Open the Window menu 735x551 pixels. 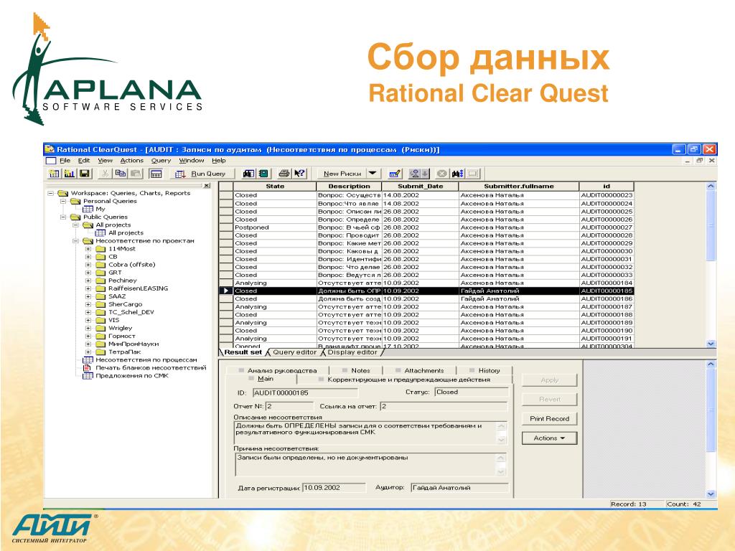tap(191, 160)
